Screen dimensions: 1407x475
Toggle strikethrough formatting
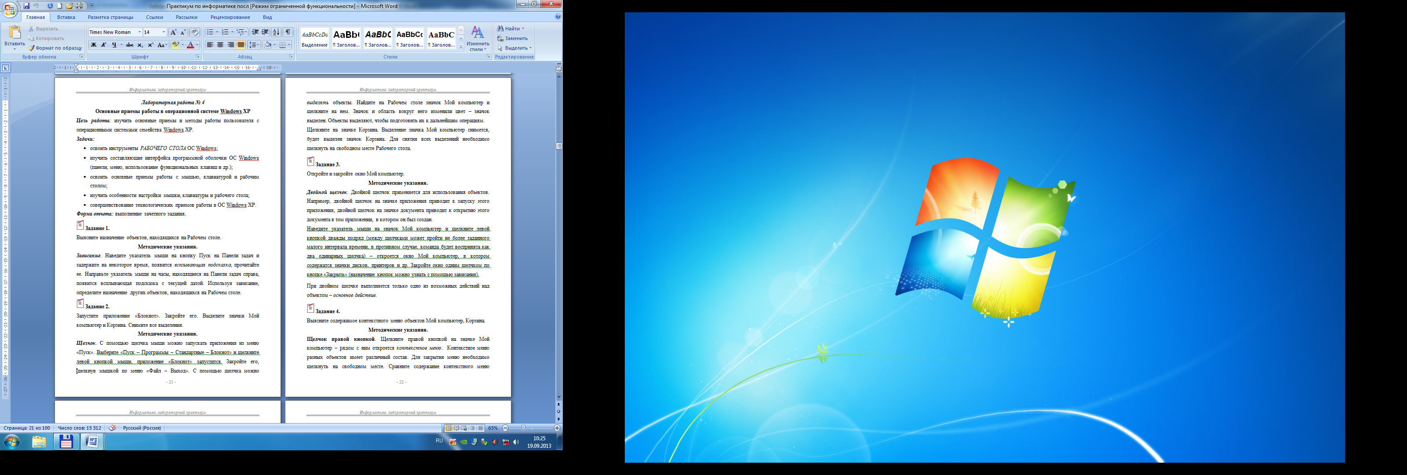[129, 45]
